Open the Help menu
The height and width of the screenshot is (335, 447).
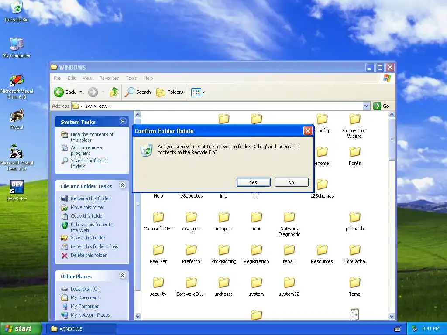click(x=148, y=78)
